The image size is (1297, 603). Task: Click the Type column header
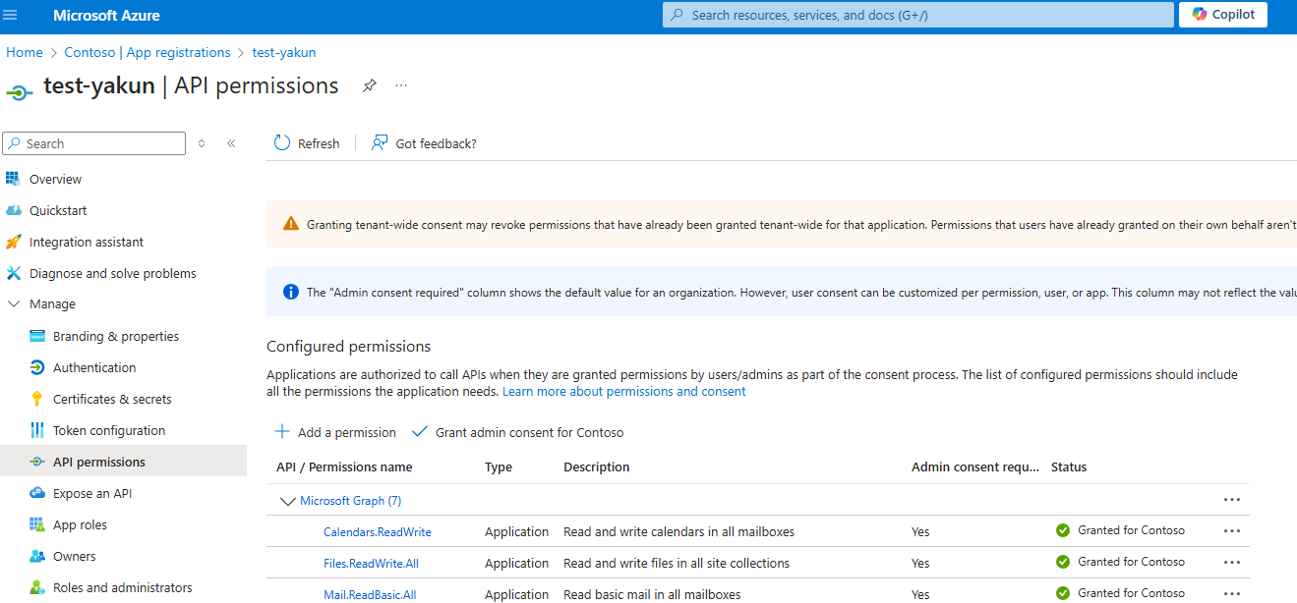(499, 466)
